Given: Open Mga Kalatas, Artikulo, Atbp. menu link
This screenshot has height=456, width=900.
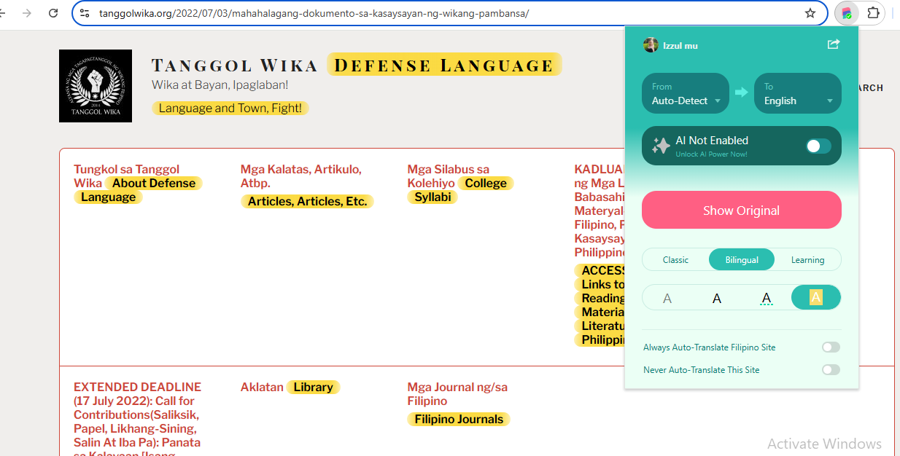Looking at the screenshot, I should (x=300, y=176).
